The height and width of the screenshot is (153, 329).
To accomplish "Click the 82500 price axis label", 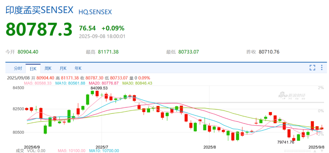I will [18, 109].
